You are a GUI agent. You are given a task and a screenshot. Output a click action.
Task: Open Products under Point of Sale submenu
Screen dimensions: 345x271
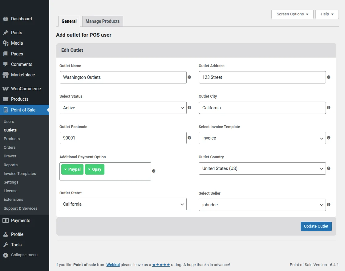[12, 139]
